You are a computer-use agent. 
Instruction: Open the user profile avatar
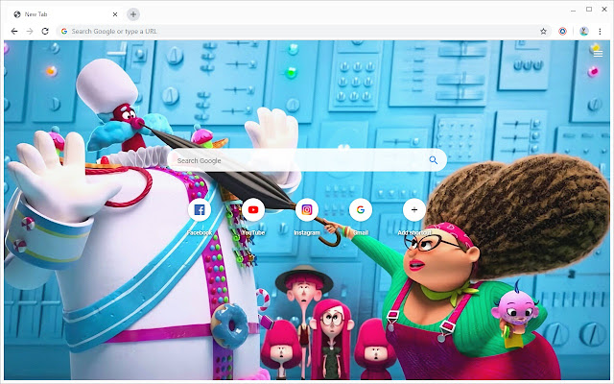[x=584, y=32]
